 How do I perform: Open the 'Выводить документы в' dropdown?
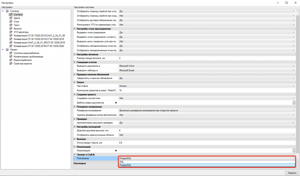pyautogui.click(x=294, y=66)
